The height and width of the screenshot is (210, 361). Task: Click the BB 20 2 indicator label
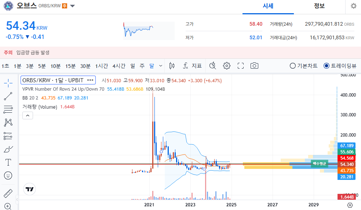pos(30,98)
